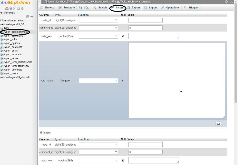Screen dimensions: 245x165
Task: Click the link with main panel chain icon
Action: [31, 17]
